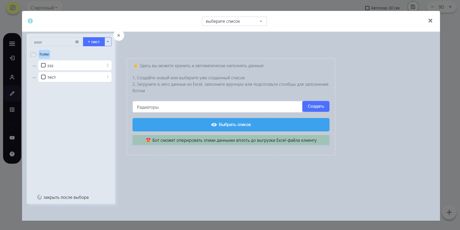Click the logout arrow icon in sidebar
The image size is (460, 230).
tap(12, 58)
